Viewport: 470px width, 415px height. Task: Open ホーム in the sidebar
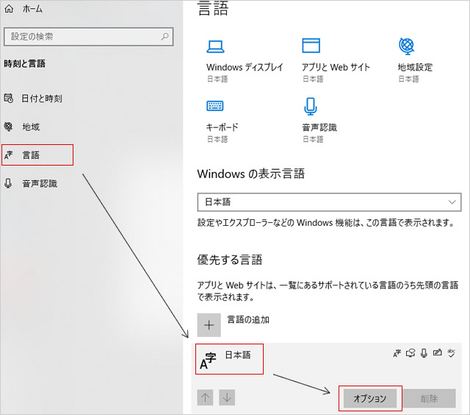tap(32, 9)
